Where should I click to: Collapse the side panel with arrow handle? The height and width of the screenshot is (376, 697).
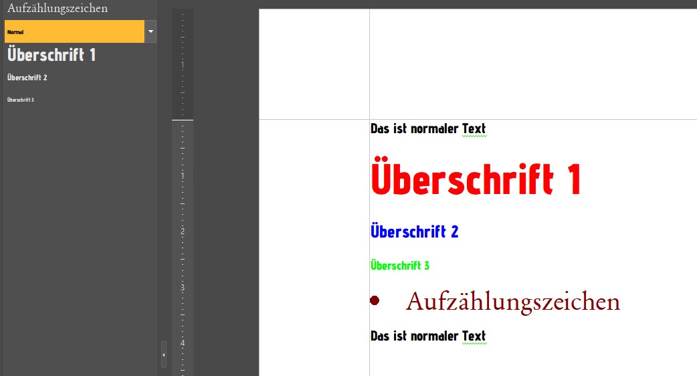pos(164,355)
